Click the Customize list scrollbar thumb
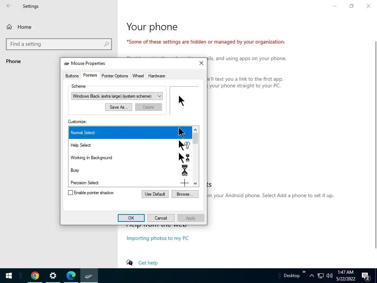The width and height of the screenshot is (377, 283). [195, 139]
